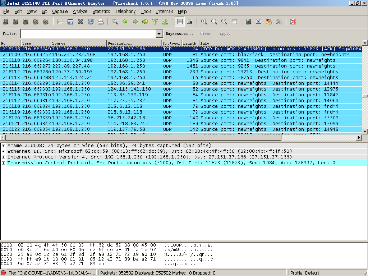
Task: Open the Telephony menu
Action: (125, 11)
